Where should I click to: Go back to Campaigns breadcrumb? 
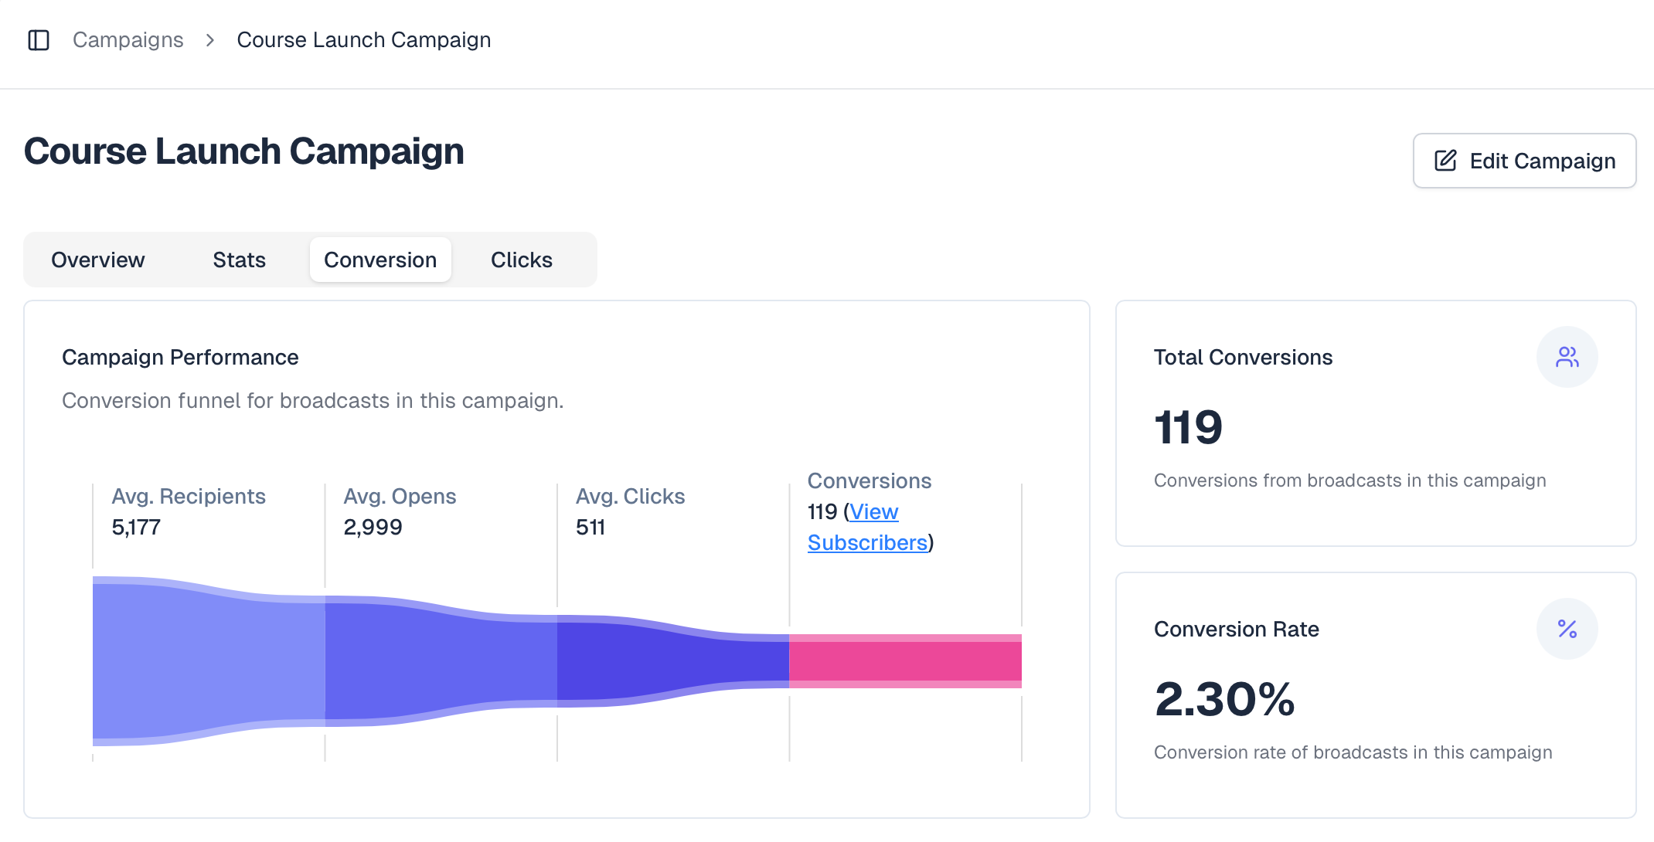(x=128, y=40)
